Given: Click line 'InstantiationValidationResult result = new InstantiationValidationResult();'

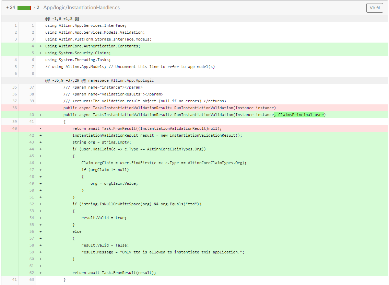Looking at the screenshot, I should point(157,135).
